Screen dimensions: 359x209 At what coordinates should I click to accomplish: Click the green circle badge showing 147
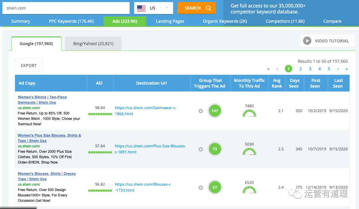click(215, 111)
